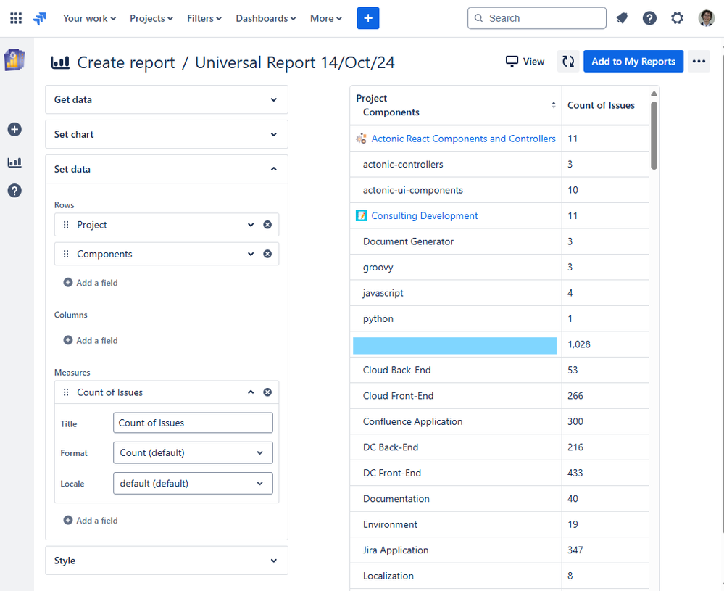This screenshot has height=591, width=724.
Task: Click the Title Count of Issues input
Action: pos(193,423)
